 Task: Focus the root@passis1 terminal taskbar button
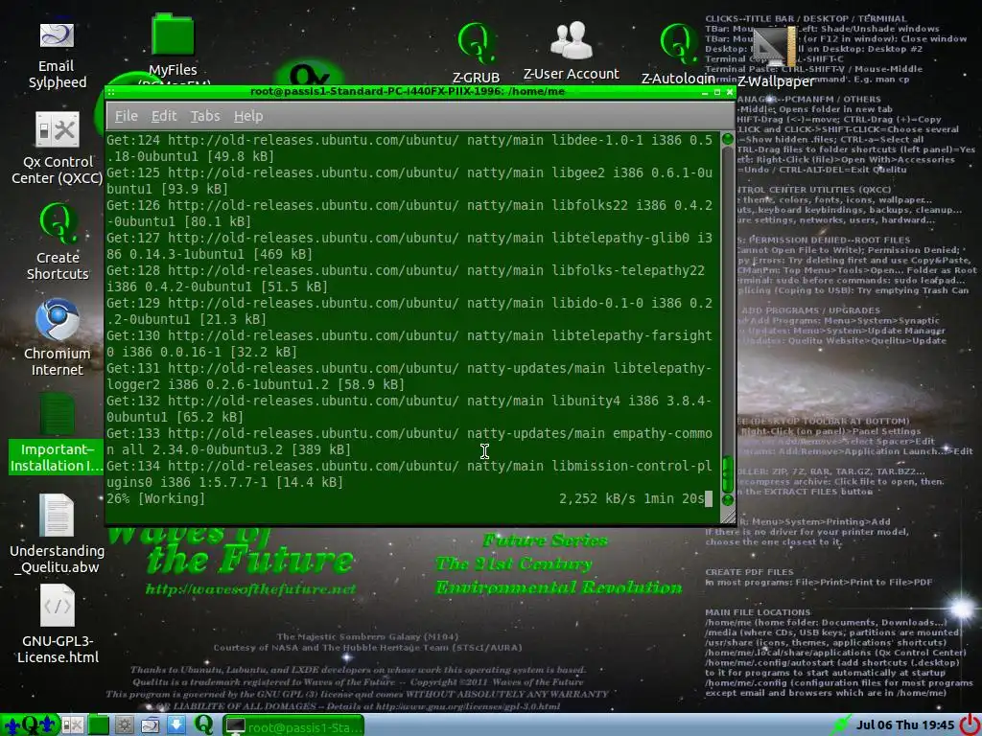(293, 726)
